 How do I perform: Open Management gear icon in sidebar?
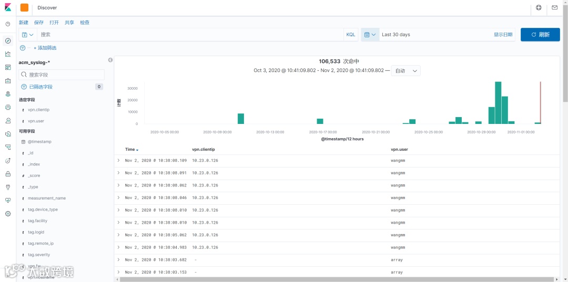[x=8, y=214]
